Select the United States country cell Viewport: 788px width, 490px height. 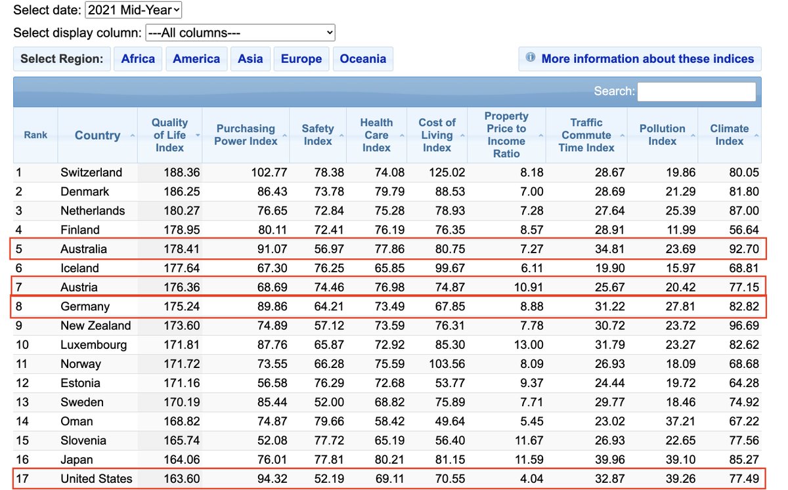(97, 478)
